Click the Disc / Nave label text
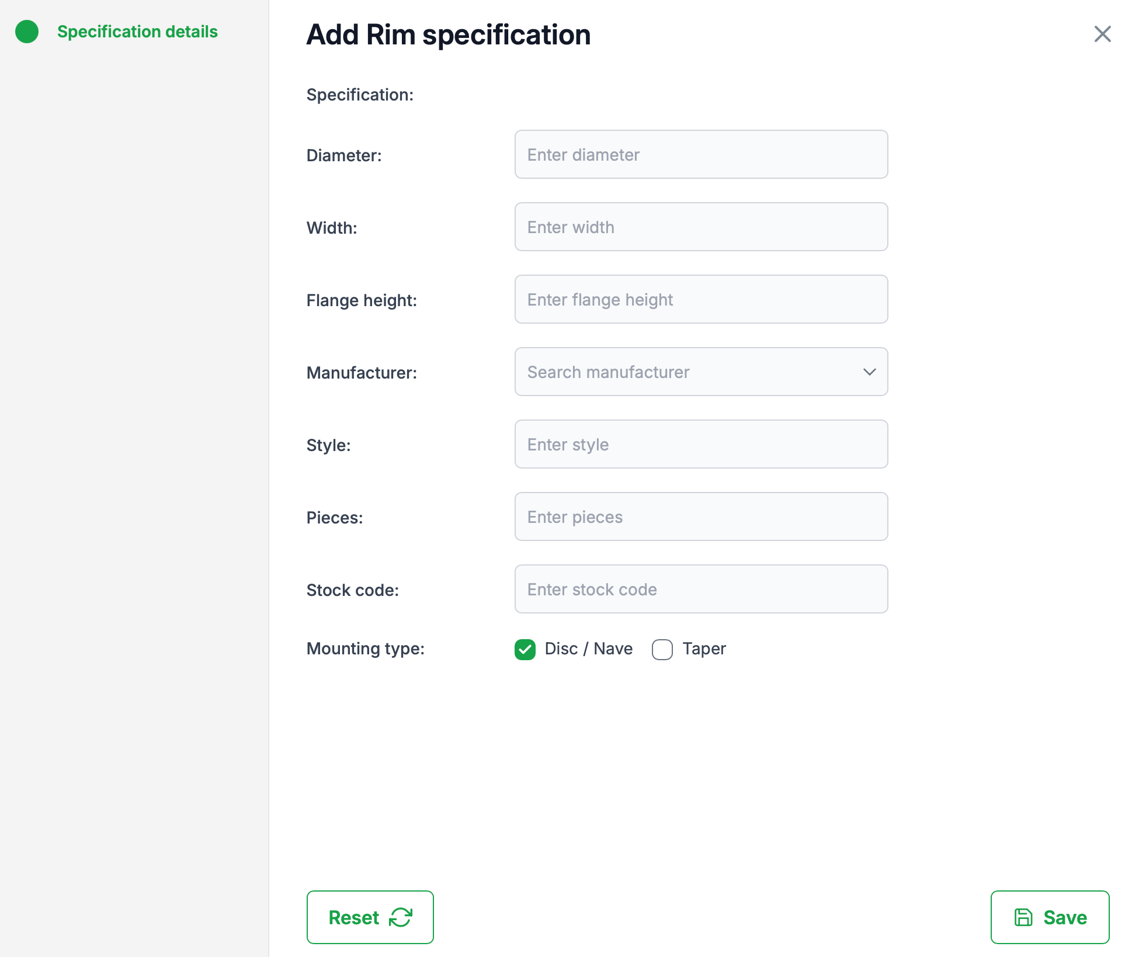The height and width of the screenshot is (957, 1132). pyautogui.click(x=588, y=649)
